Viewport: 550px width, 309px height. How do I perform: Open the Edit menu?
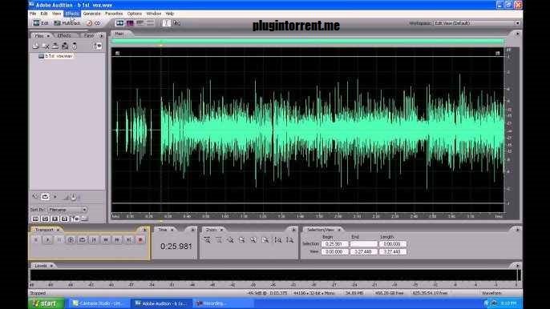point(44,14)
